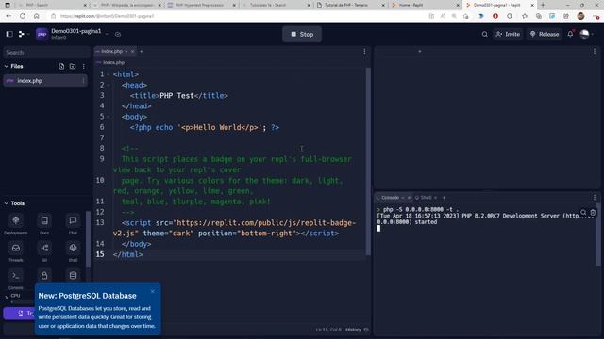
Task: Reload the browser page
Action: pyautogui.click(x=23, y=16)
